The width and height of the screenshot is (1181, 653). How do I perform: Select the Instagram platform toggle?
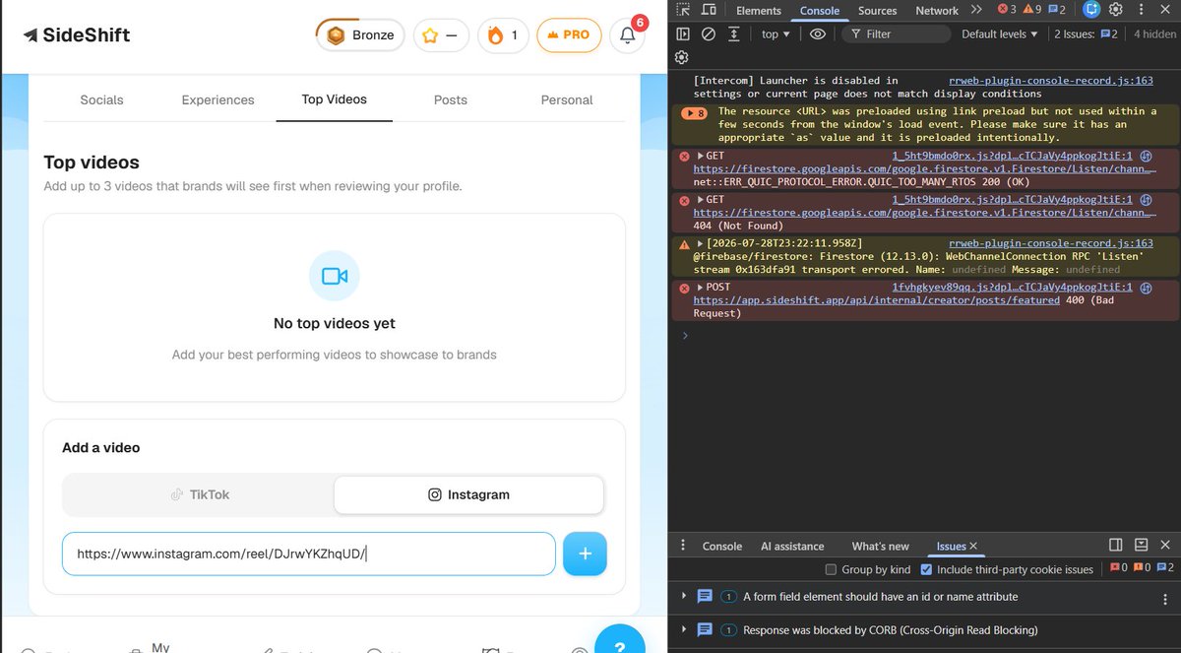(x=468, y=494)
